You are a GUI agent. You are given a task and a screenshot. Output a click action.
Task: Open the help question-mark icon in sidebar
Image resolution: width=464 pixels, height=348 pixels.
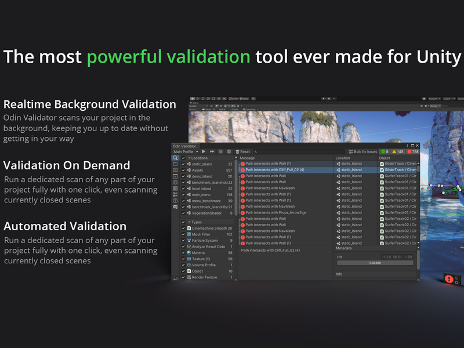tap(175, 201)
